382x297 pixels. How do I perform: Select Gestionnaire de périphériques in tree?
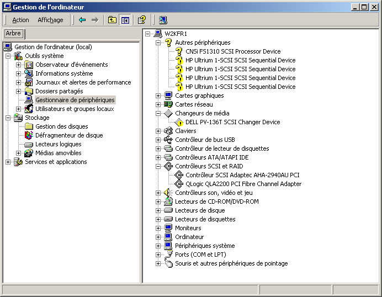tap(75, 100)
